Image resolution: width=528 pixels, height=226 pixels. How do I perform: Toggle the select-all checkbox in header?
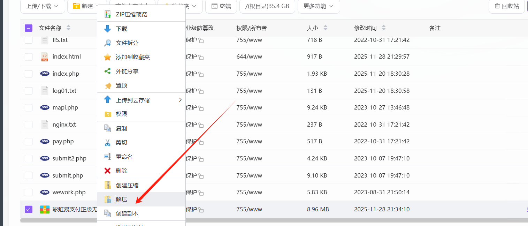tap(29, 28)
